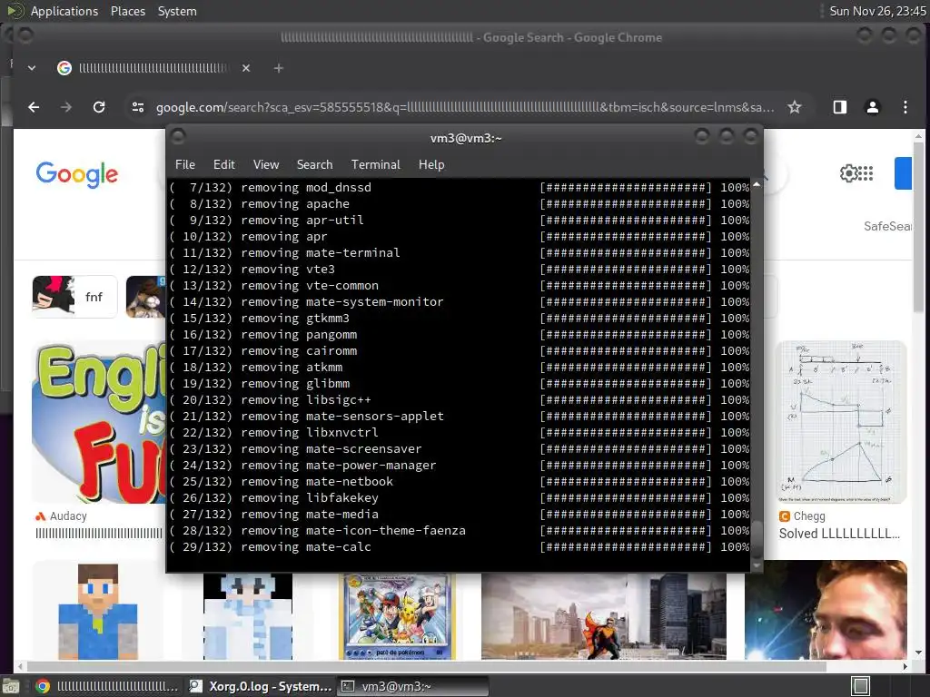
Task: Click the terminal scrollbar up arrow
Action: (x=757, y=185)
